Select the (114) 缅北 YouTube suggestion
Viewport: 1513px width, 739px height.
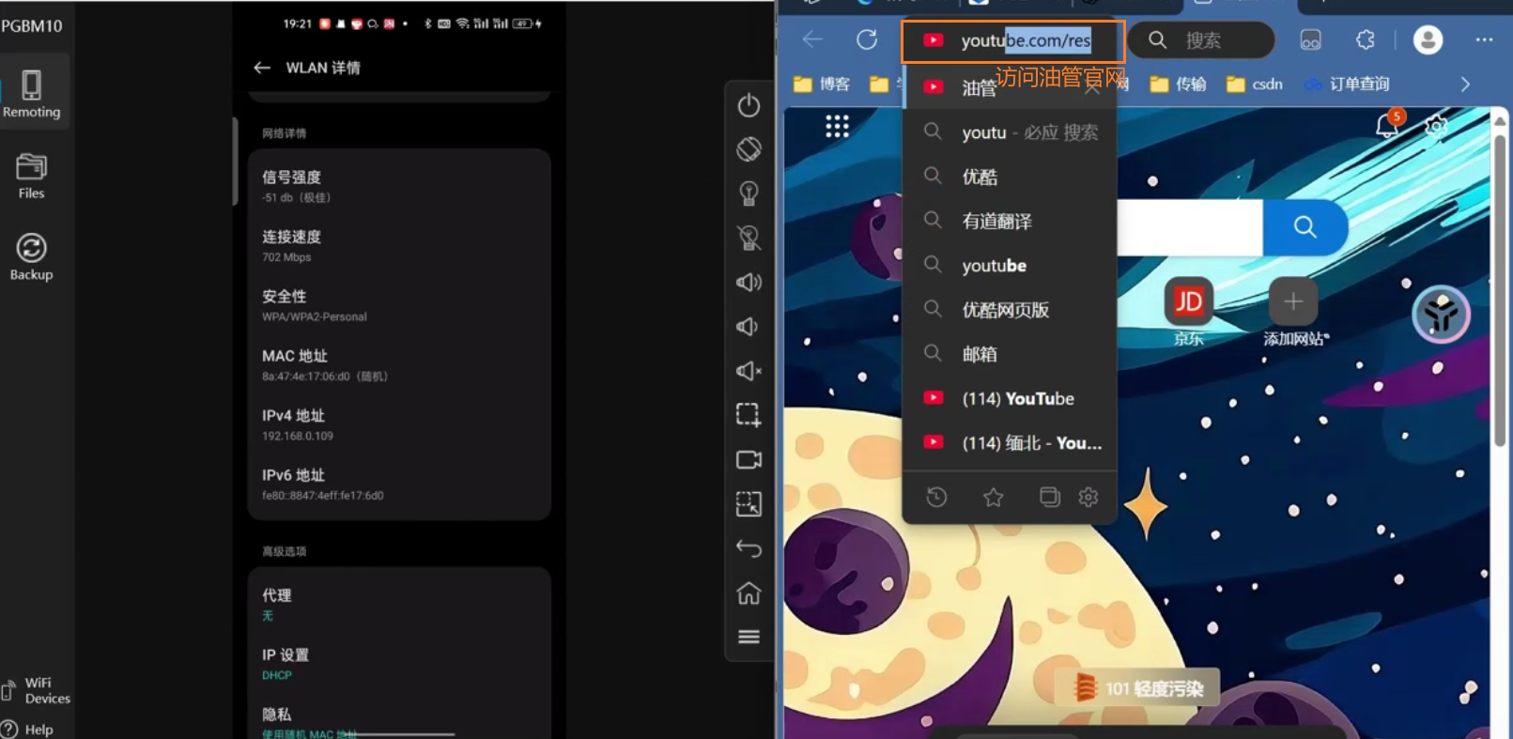pyautogui.click(x=1010, y=442)
